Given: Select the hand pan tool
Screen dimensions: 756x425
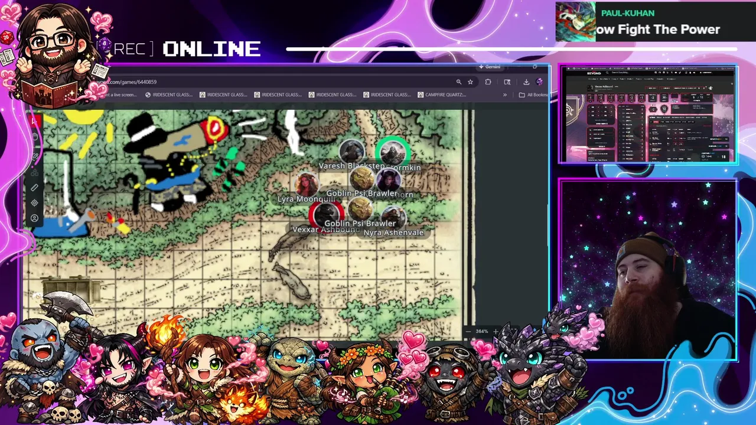Looking at the screenshot, I should click(35, 136).
